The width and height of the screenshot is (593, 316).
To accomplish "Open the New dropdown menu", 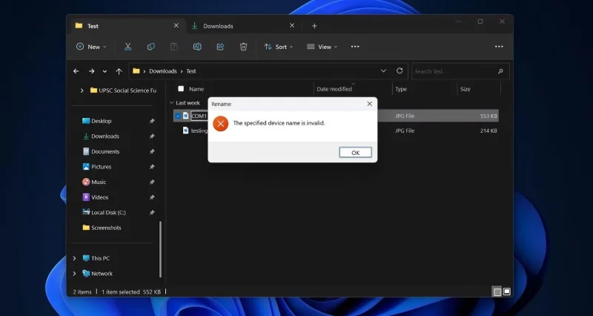I will pos(91,47).
